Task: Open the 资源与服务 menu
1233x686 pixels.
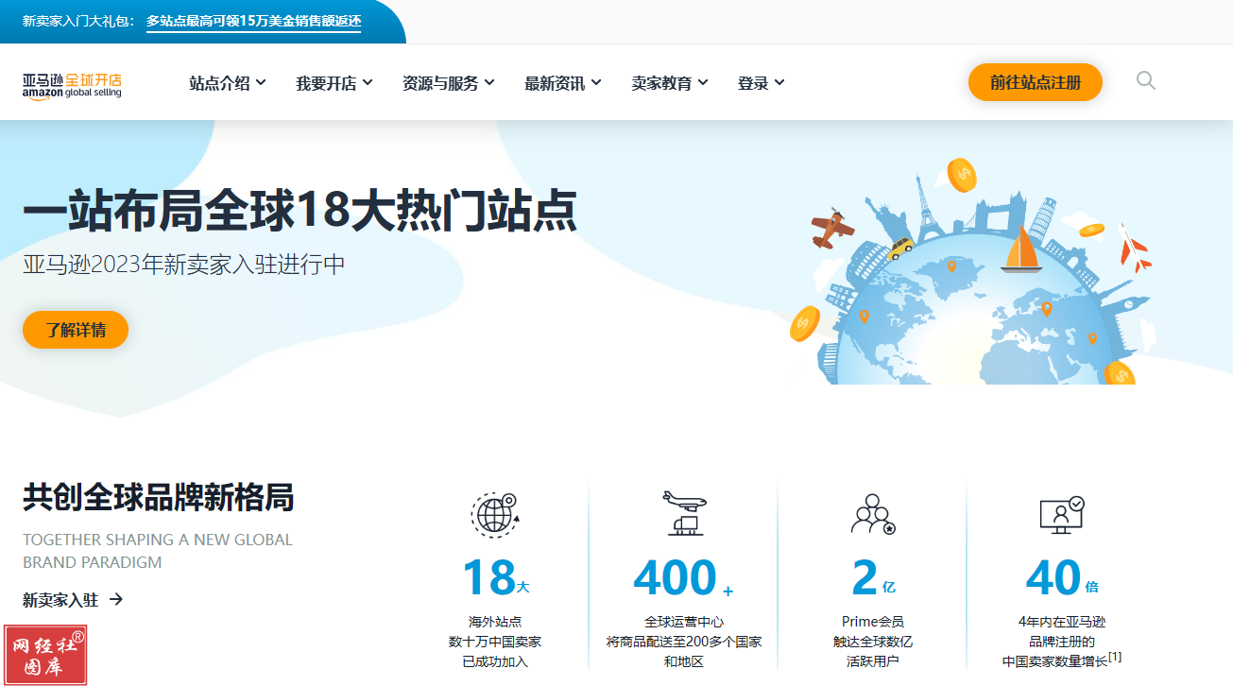Action: pos(449,83)
